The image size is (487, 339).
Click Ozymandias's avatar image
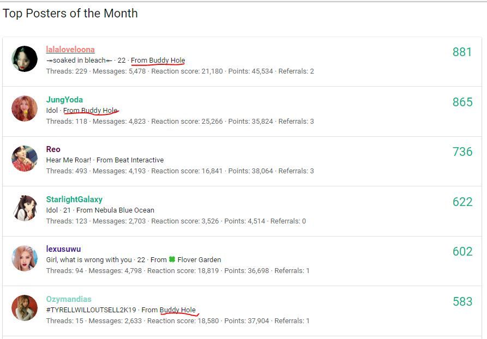(25, 307)
